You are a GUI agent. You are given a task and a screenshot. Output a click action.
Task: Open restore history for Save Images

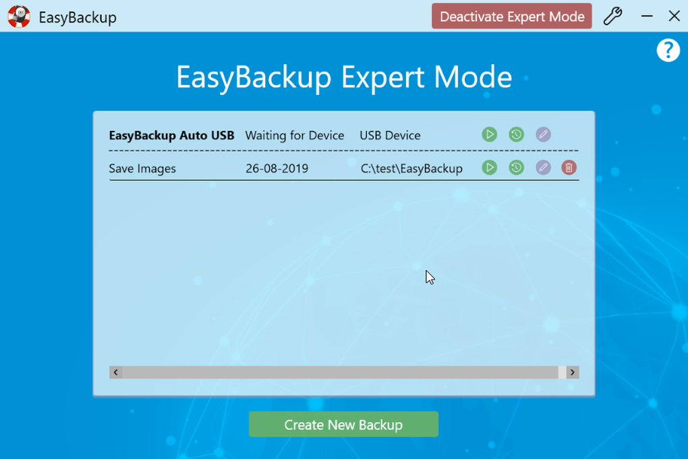517,167
